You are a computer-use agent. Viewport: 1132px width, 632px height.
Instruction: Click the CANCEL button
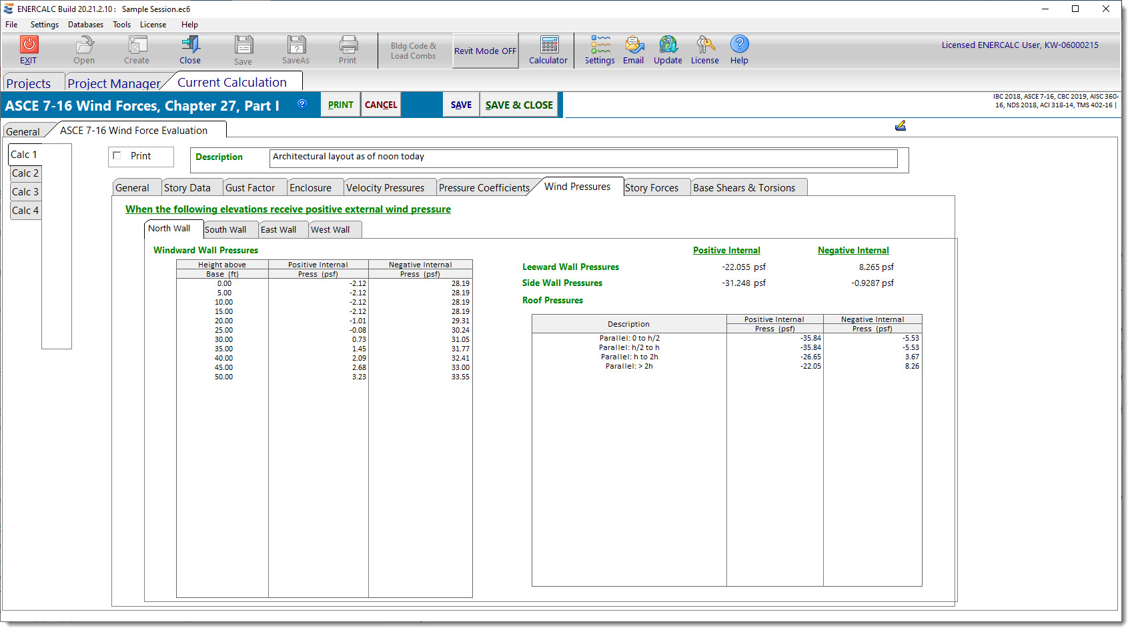pyautogui.click(x=381, y=105)
